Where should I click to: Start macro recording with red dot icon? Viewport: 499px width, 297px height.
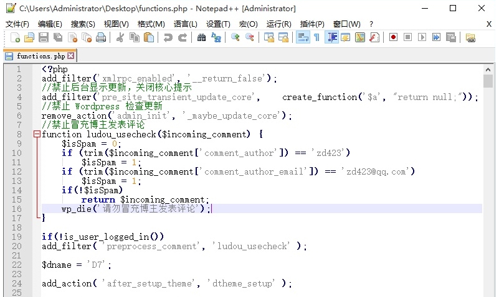(393, 37)
